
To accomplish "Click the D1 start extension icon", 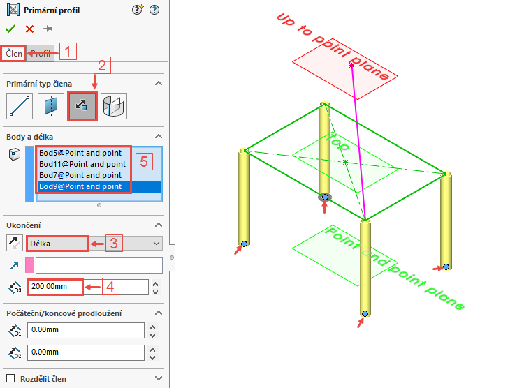I will [15, 331].
